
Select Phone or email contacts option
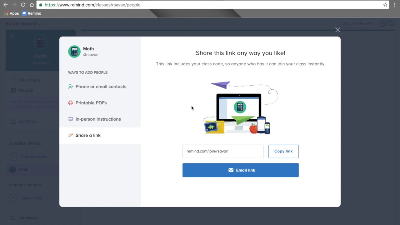point(100,87)
